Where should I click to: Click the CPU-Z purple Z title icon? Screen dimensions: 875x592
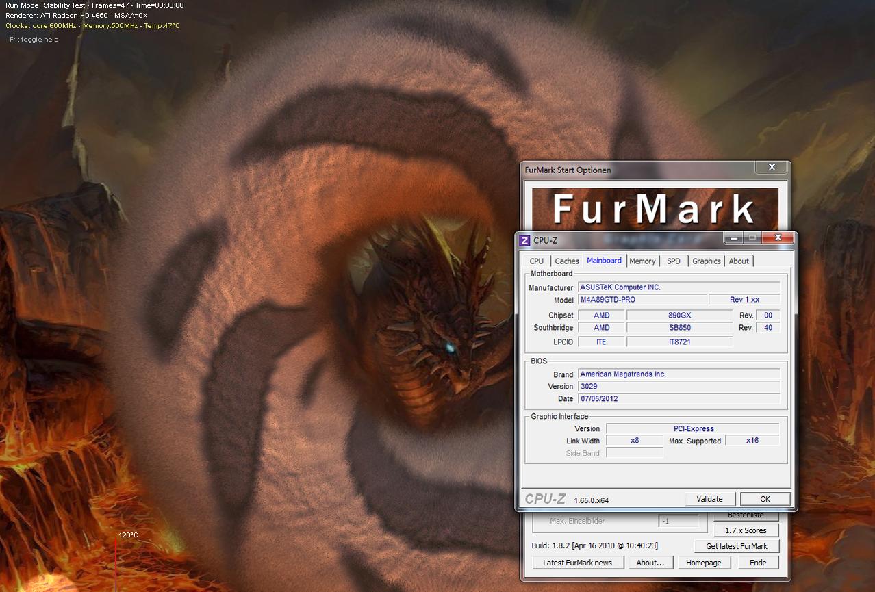click(x=525, y=240)
